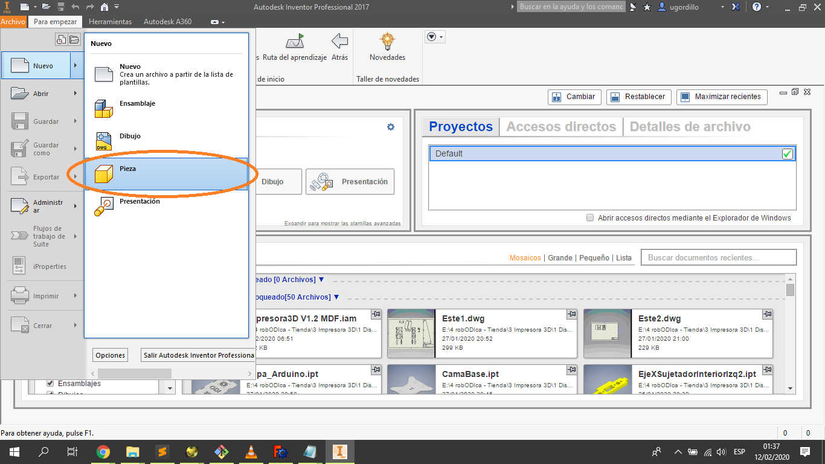
Task: Click the Restablecer button
Action: tap(638, 97)
